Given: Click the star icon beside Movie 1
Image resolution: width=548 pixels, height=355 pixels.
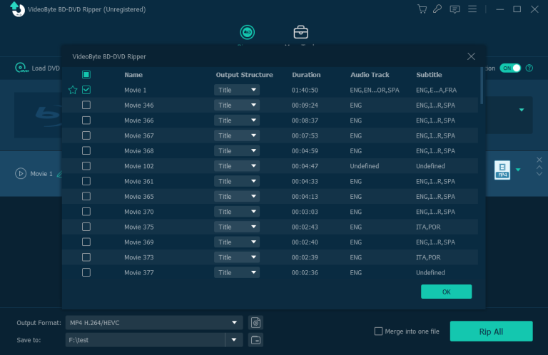Looking at the screenshot, I should coord(73,90).
